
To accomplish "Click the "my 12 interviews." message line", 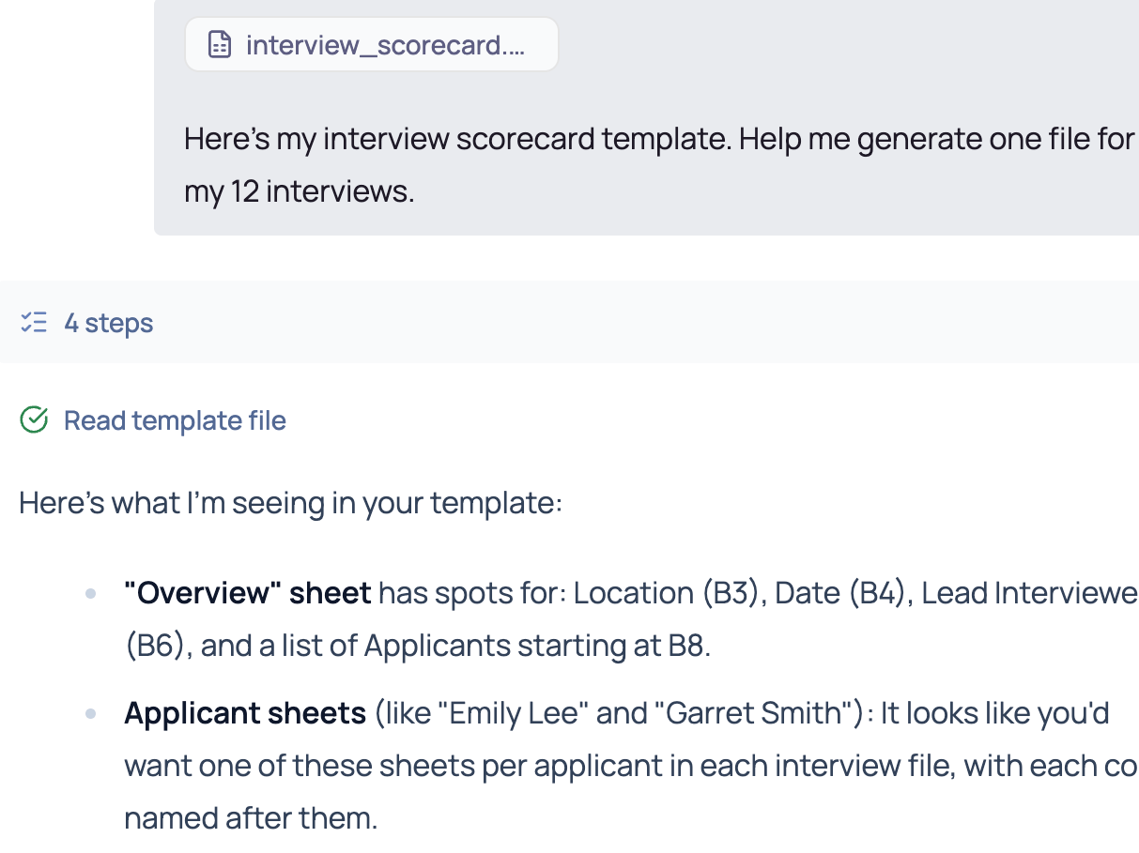I will [299, 191].
